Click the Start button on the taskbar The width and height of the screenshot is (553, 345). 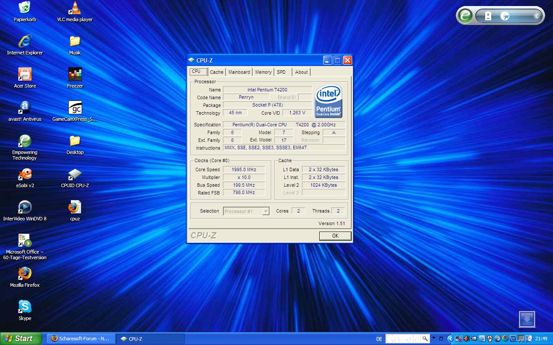coord(21,339)
